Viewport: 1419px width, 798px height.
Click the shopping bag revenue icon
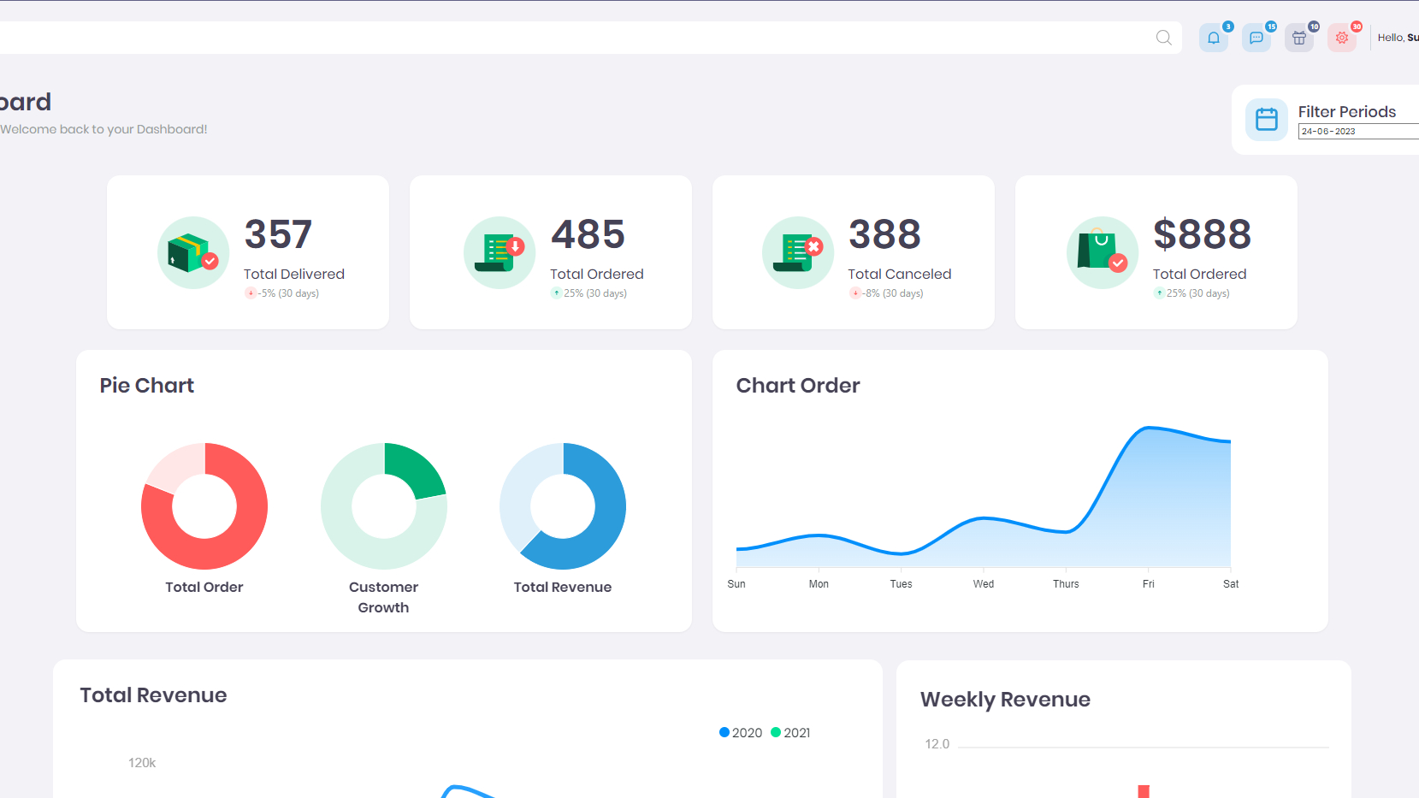coord(1102,252)
